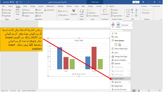Open the Footer dropdown
This screenshot has width=163, height=92.
click(114, 13)
